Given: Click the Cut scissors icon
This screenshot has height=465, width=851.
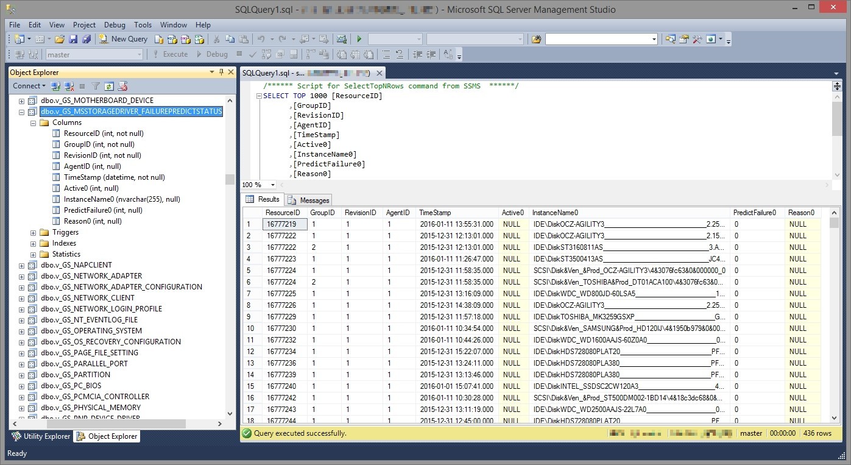Looking at the screenshot, I should (x=216, y=39).
